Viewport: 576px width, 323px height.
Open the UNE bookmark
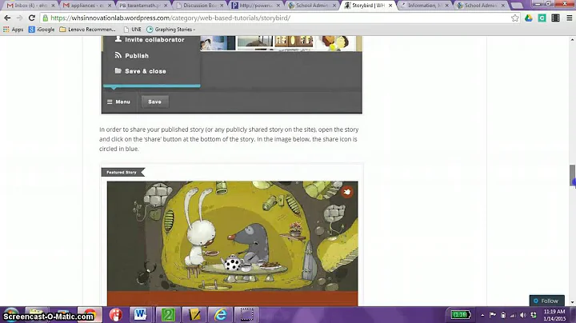click(x=132, y=30)
